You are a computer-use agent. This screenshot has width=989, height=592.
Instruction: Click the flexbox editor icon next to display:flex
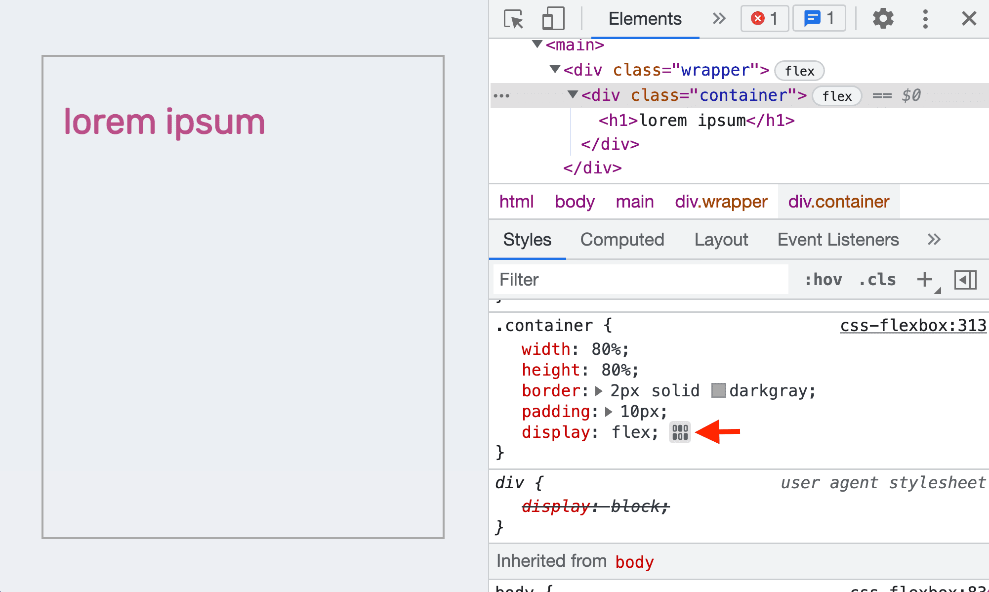678,432
